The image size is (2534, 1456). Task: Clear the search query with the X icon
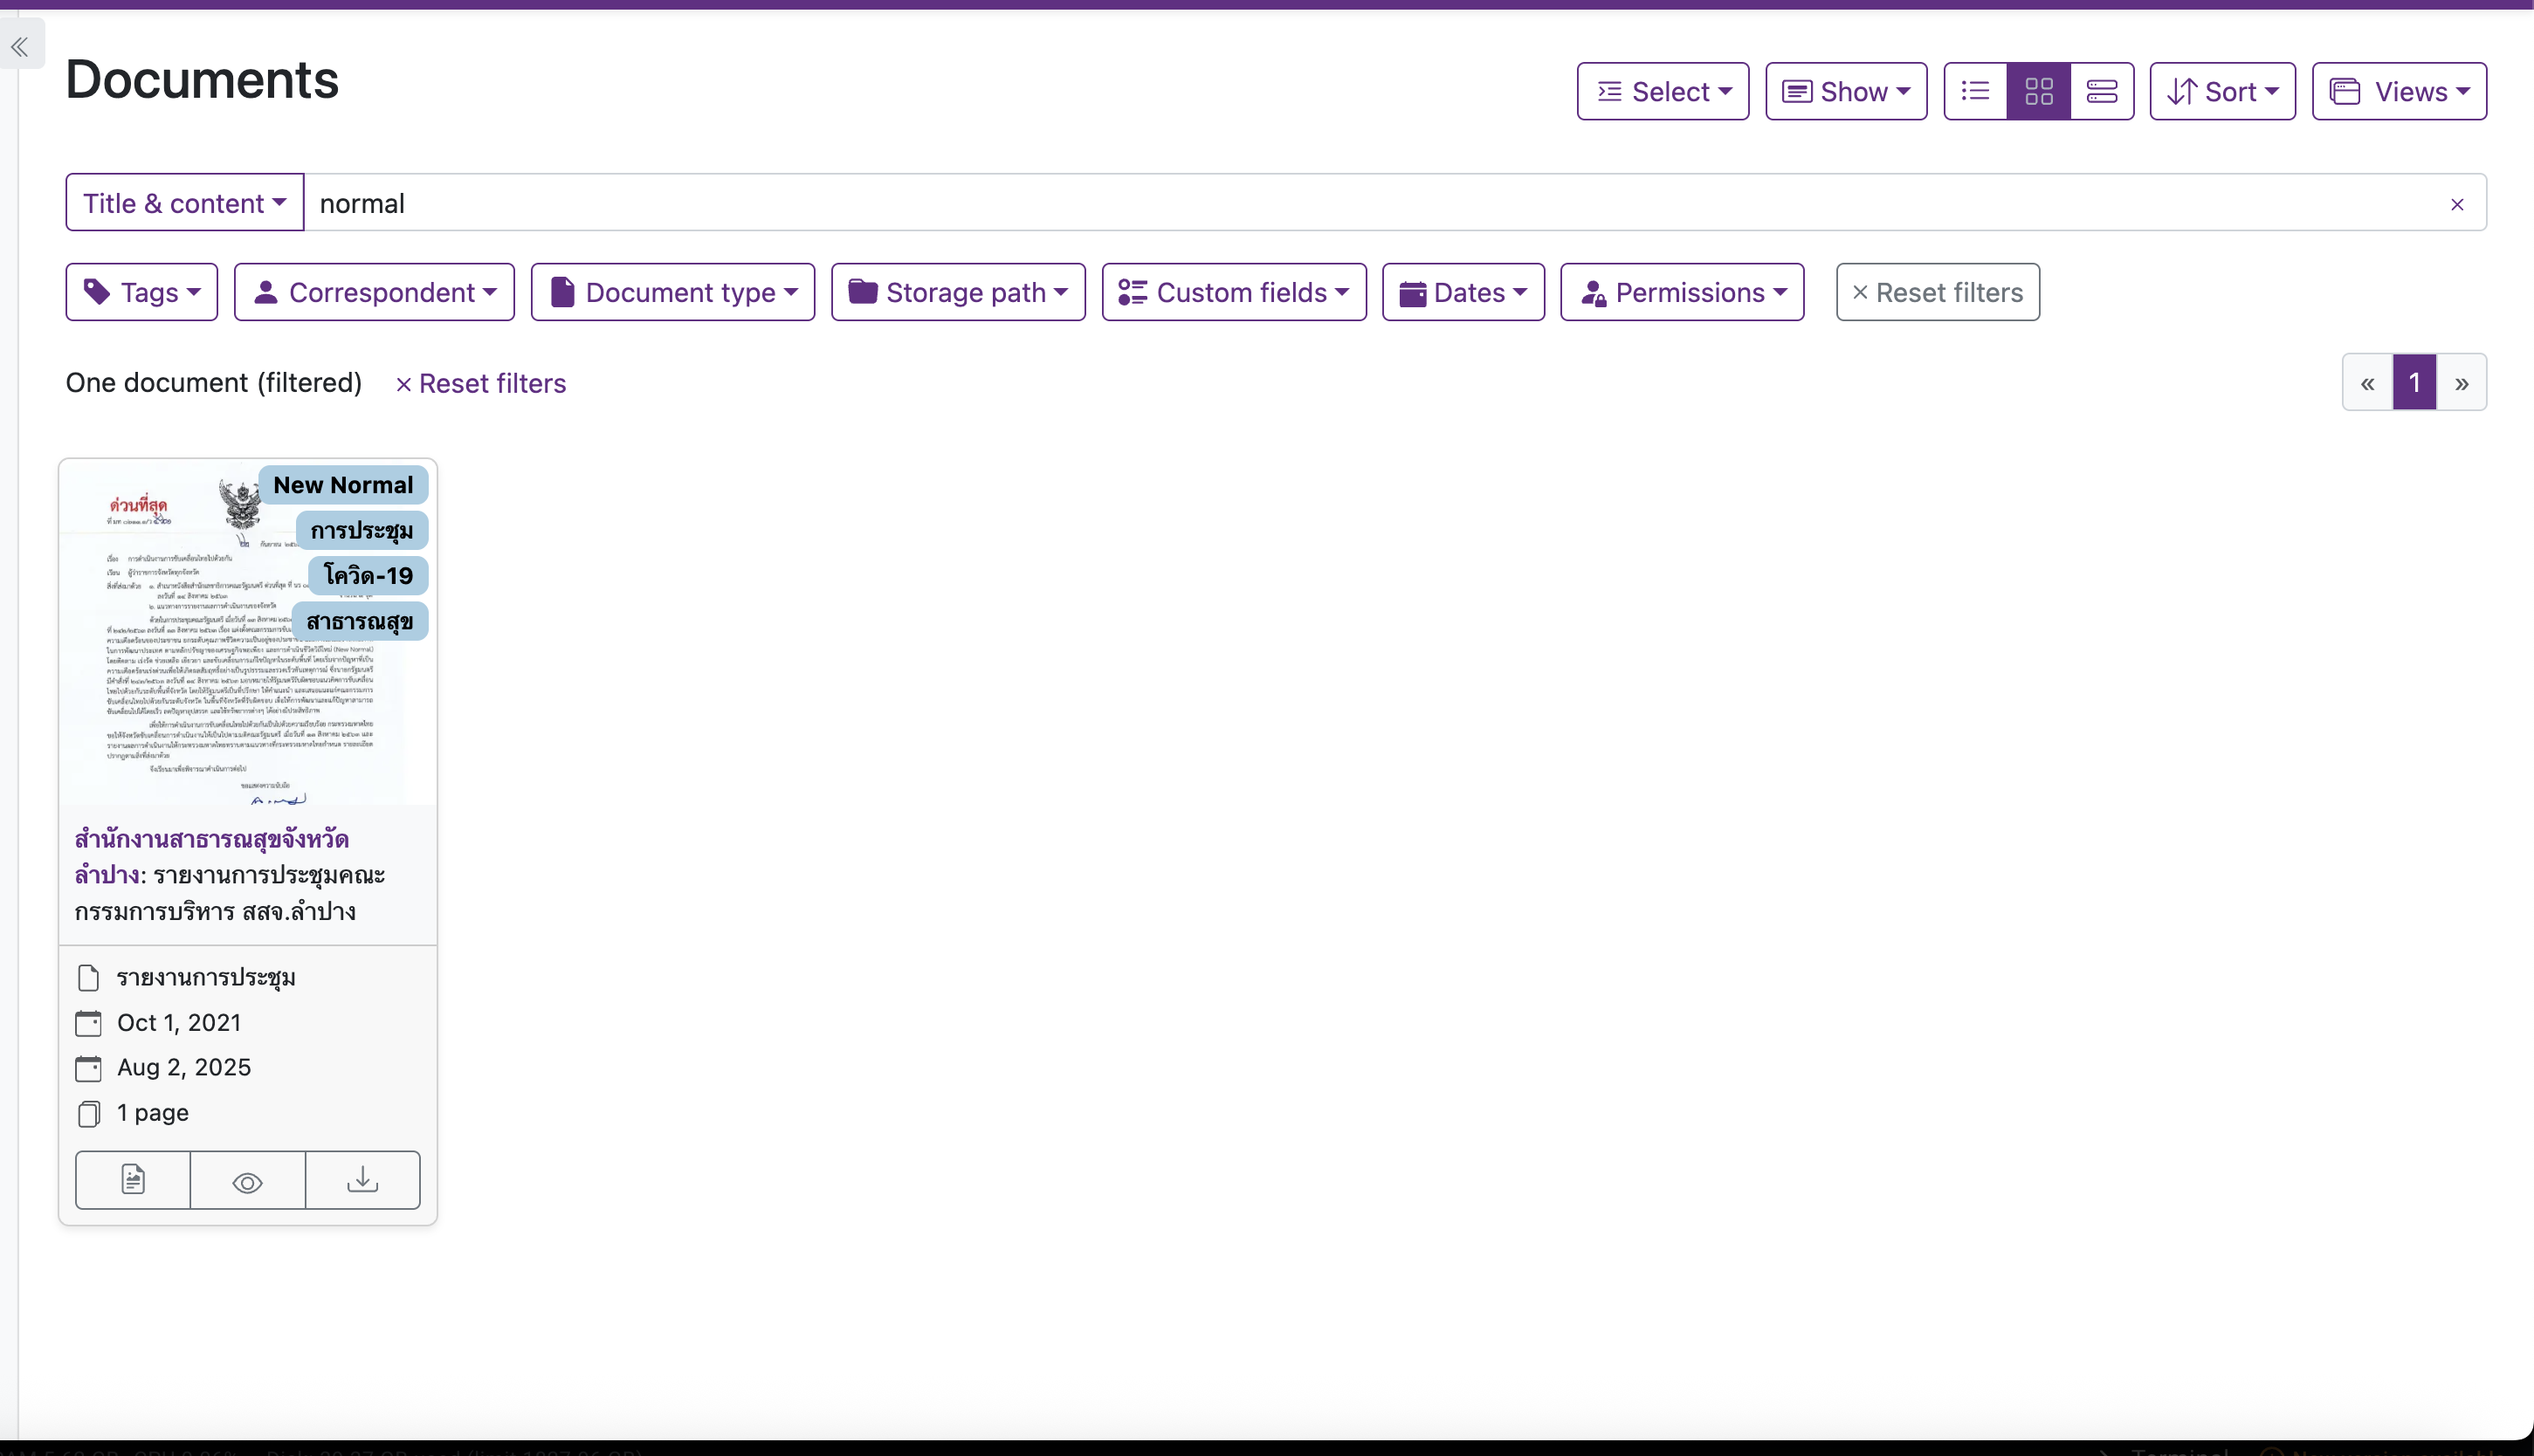click(2457, 203)
